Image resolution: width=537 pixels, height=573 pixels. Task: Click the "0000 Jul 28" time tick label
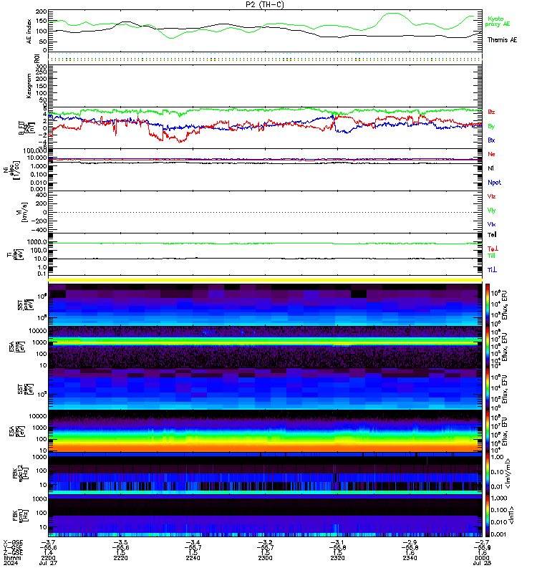482,561
